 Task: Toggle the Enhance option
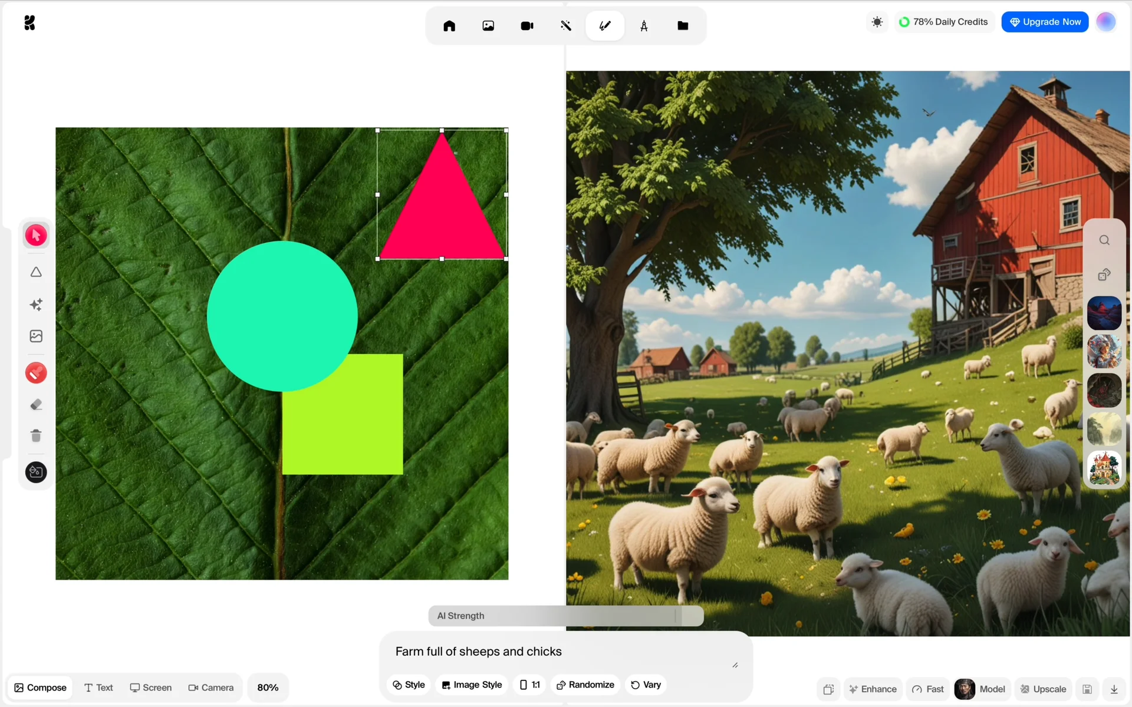pos(873,689)
